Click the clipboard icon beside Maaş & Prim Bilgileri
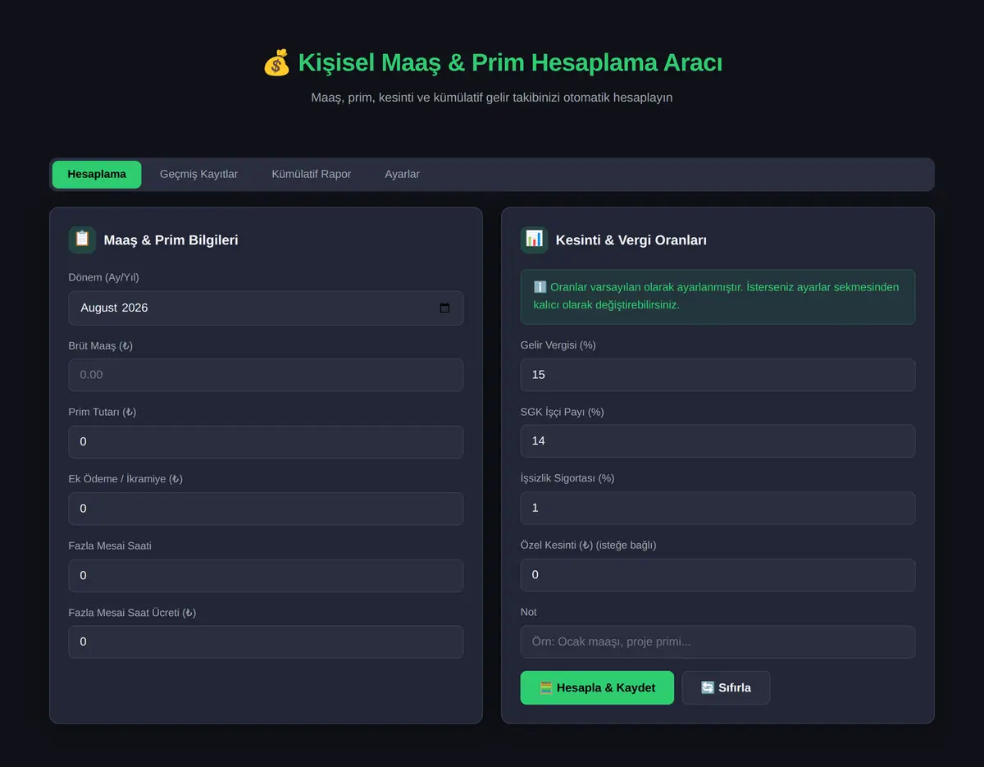The image size is (984, 767). [x=82, y=240]
